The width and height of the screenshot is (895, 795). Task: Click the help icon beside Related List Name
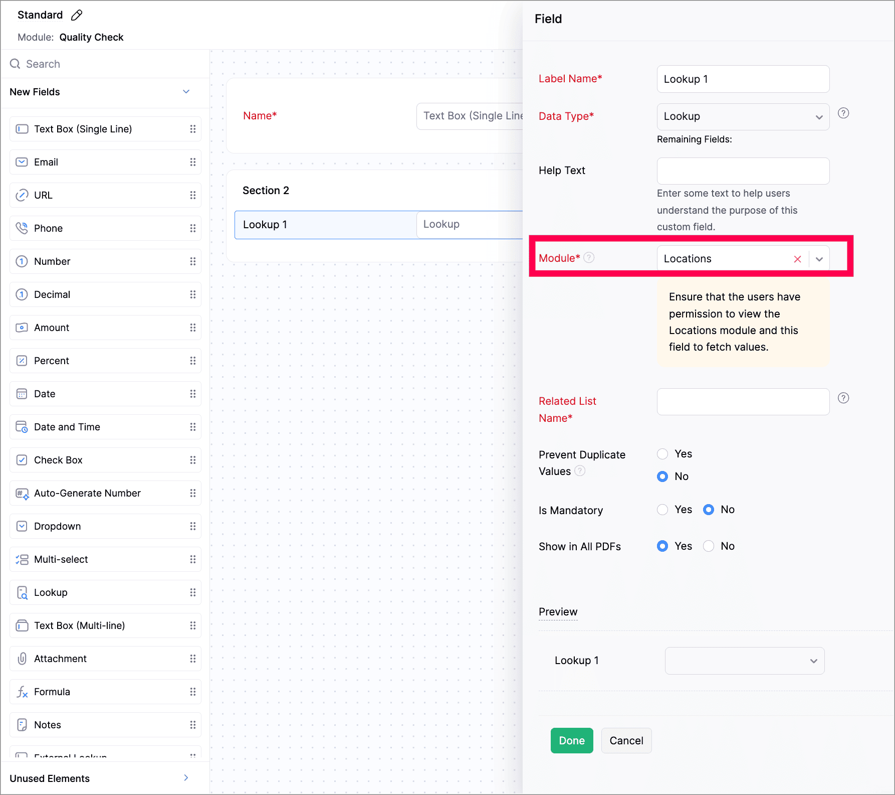coord(843,398)
